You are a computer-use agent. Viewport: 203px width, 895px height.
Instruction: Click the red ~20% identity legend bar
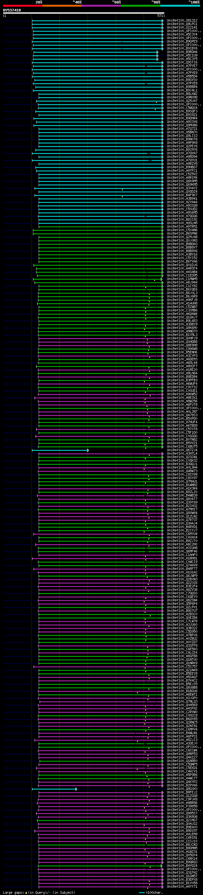coord(23,6)
